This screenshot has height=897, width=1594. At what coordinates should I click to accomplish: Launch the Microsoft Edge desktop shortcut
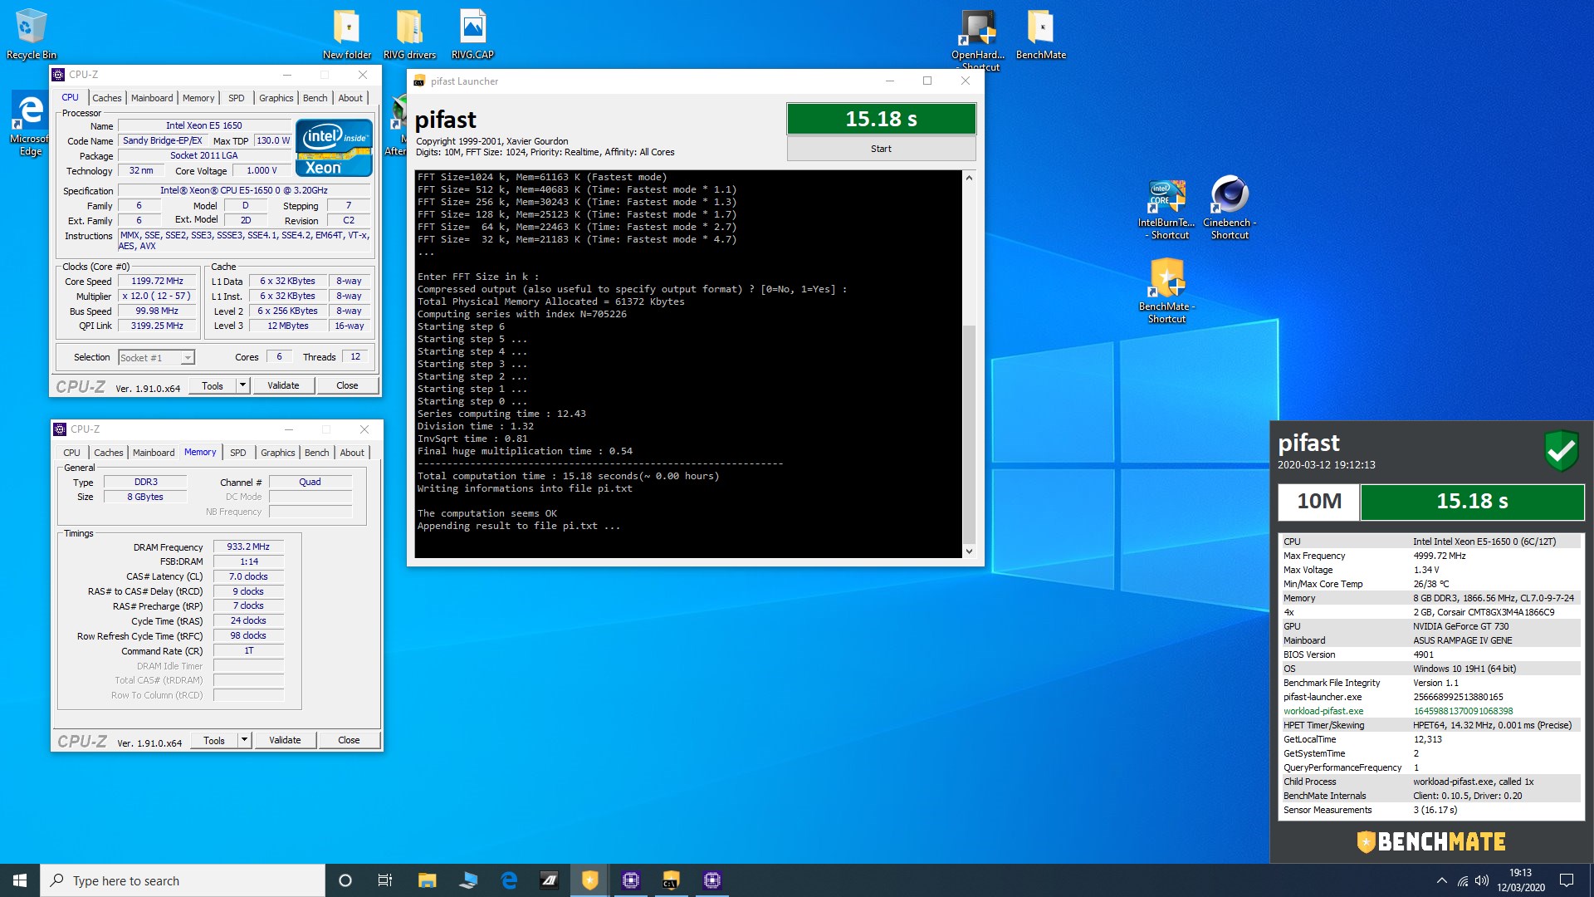31,123
